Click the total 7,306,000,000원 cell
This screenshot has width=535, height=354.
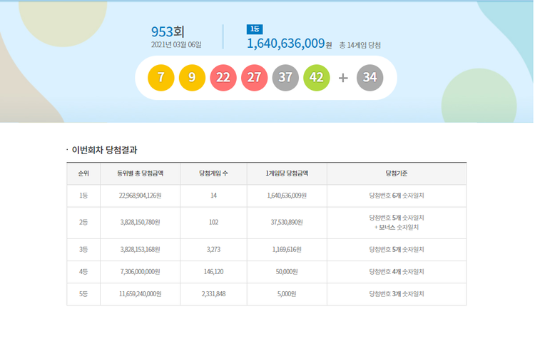pyautogui.click(x=141, y=272)
